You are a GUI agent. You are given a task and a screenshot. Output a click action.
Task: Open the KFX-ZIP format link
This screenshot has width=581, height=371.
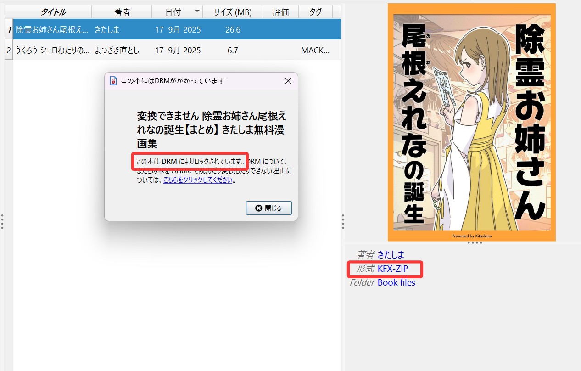[x=392, y=269]
